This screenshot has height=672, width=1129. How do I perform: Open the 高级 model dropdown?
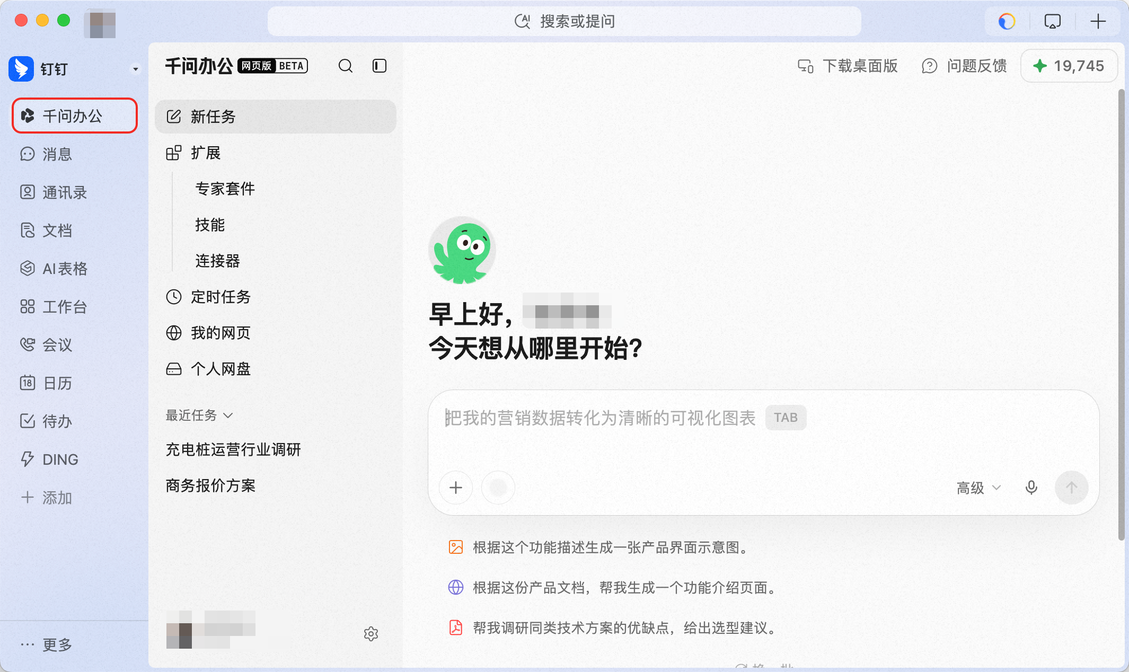point(978,488)
